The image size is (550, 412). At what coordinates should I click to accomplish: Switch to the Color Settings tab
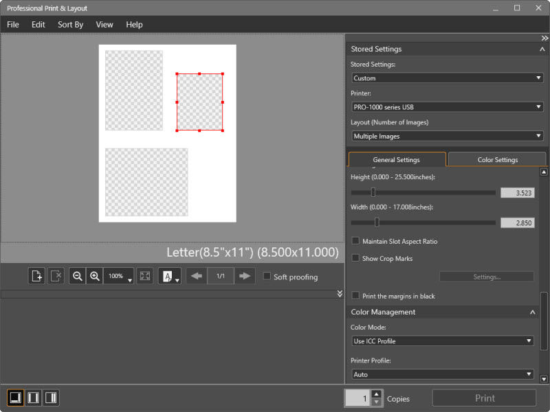click(x=496, y=159)
